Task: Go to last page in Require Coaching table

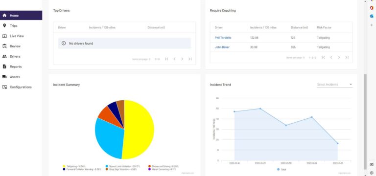Action: point(347,58)
